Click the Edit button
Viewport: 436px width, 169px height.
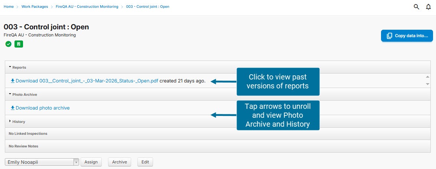click(x=145, y=162)
